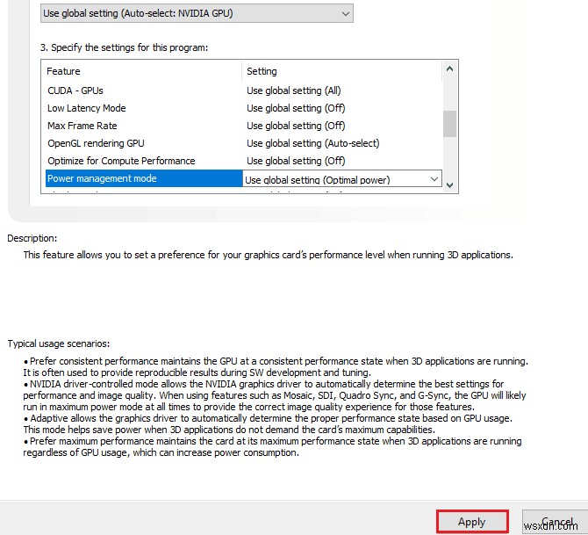Select the Power management mode feature row

coord(144,178)
